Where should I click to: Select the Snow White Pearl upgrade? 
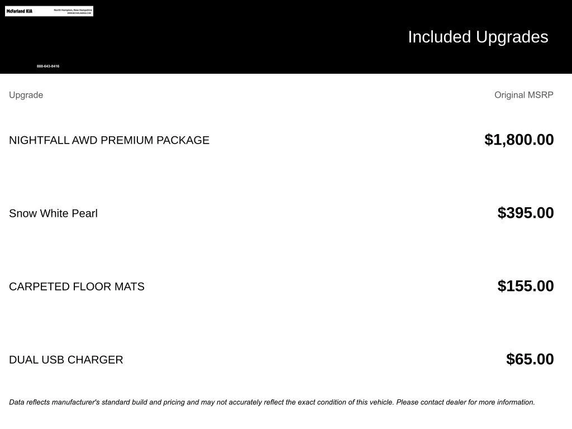point(53,213)
